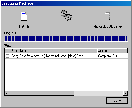This screenshot has width=132, height=108.
Task: Click the Progress: label
Action: (10, 33)
